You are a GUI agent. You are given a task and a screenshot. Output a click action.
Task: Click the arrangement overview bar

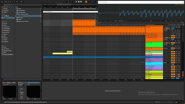[x=71, y=5]
